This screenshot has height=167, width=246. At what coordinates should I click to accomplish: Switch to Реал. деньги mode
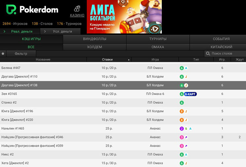click(20, 31)
